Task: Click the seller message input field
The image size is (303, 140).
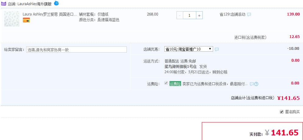Action: (x=77, y=50)
